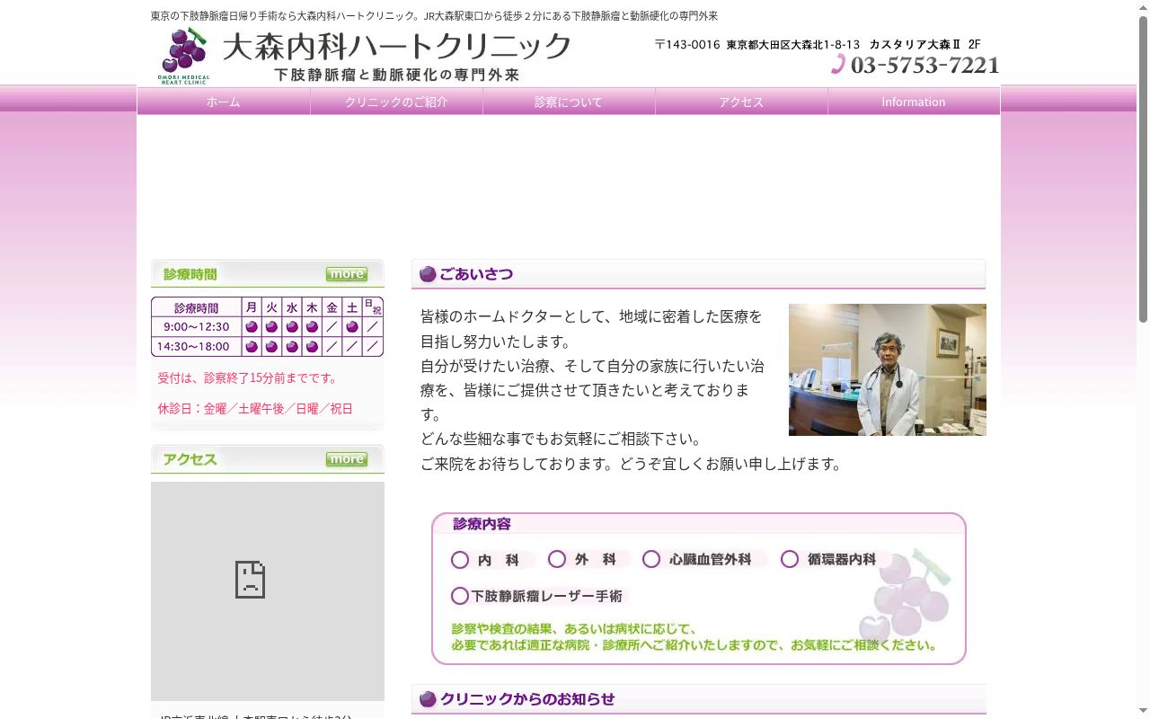Click the grape clinic logo icon

(x=184, y=56)
